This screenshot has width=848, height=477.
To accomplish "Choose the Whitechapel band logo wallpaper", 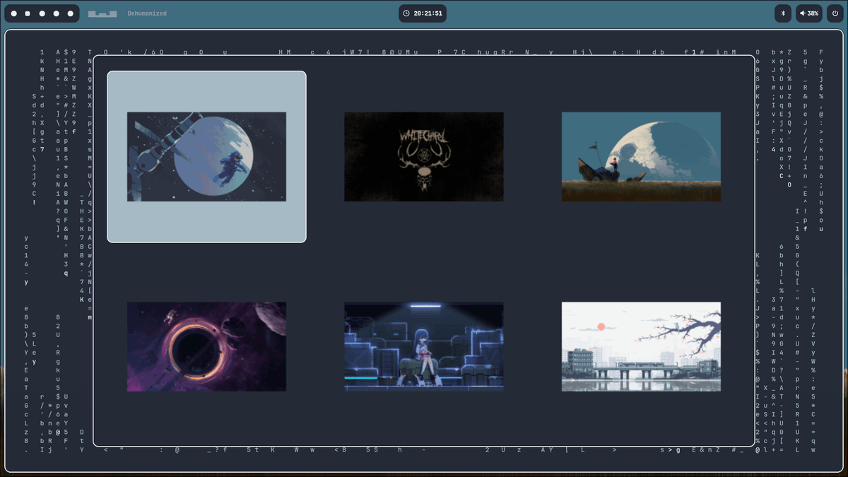I will pos(424,157).
